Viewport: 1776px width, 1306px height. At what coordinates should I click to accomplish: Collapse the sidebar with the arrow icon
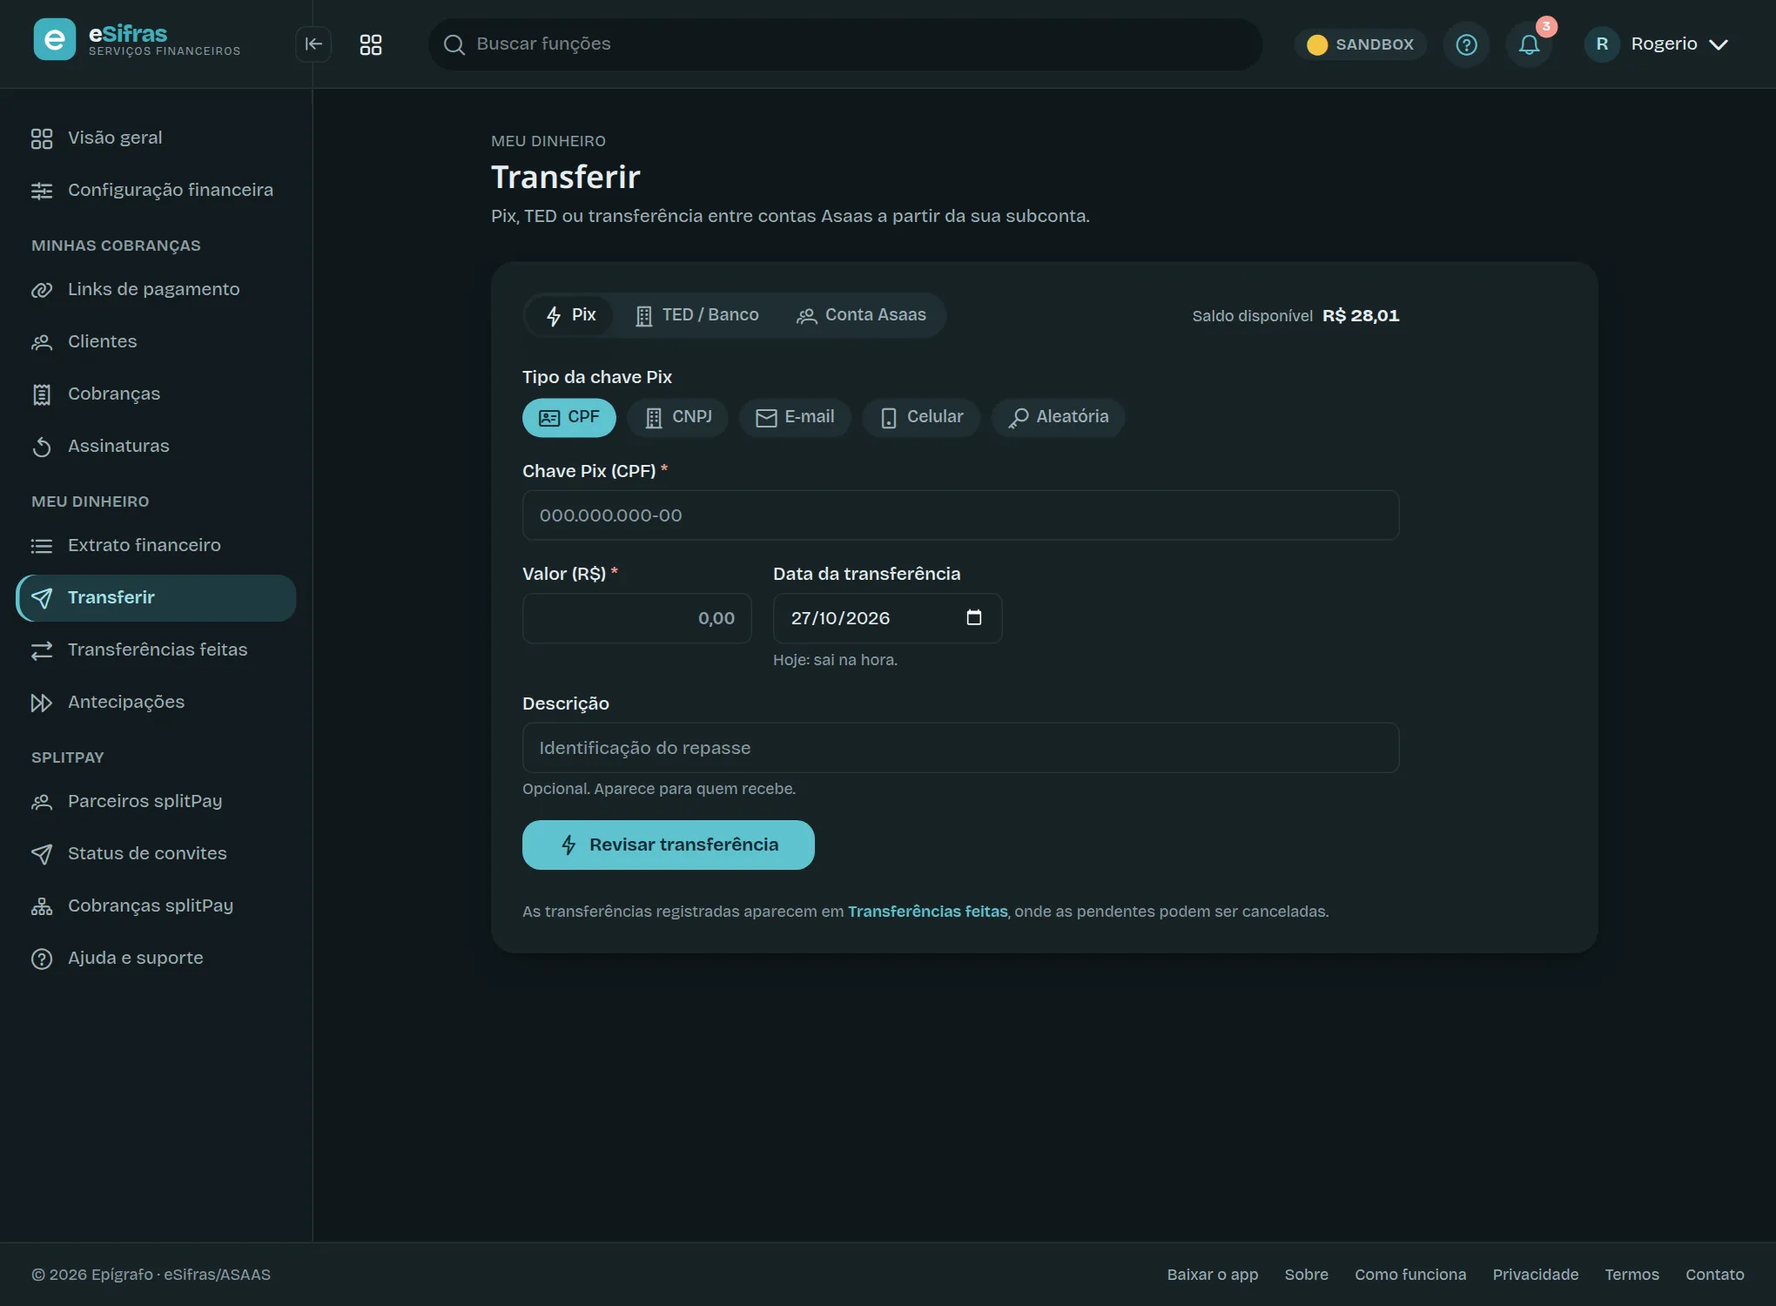click(313, 44)
